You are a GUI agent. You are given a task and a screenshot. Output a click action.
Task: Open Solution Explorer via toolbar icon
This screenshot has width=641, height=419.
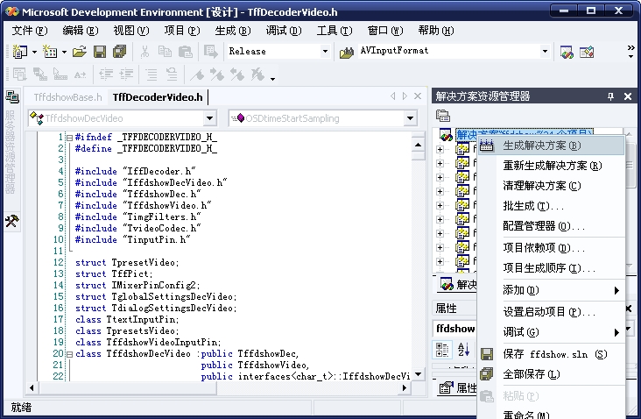pyautogui.click(x=567, y=52)
